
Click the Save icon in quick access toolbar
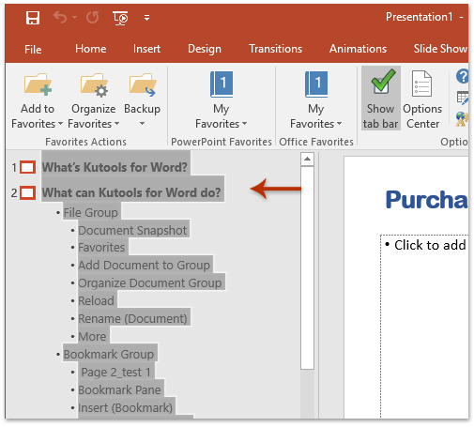pyautogui.click(x=33, y=18)
